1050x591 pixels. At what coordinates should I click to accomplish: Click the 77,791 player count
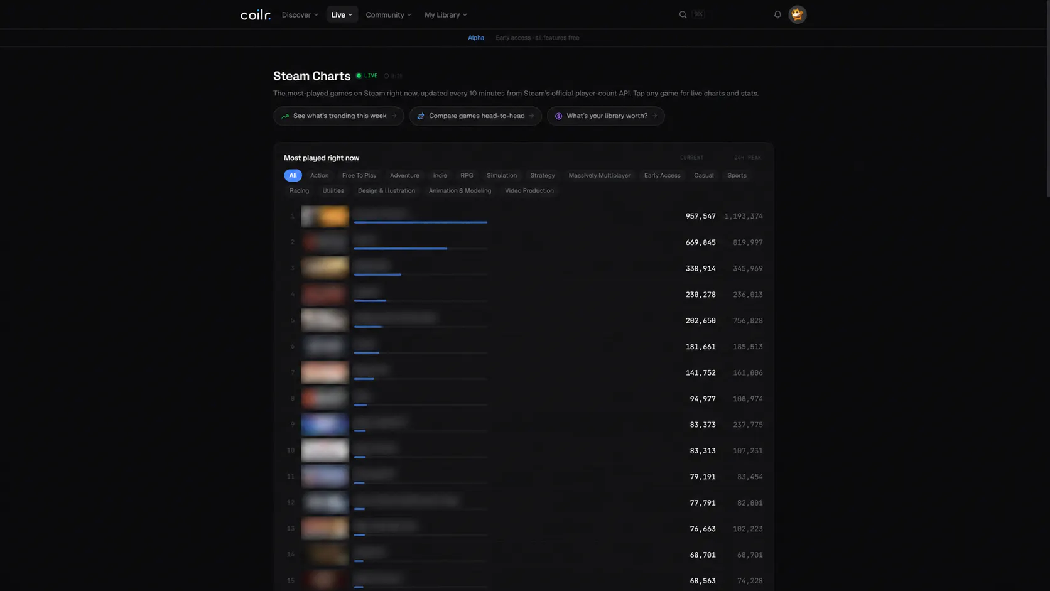point(703,503)
